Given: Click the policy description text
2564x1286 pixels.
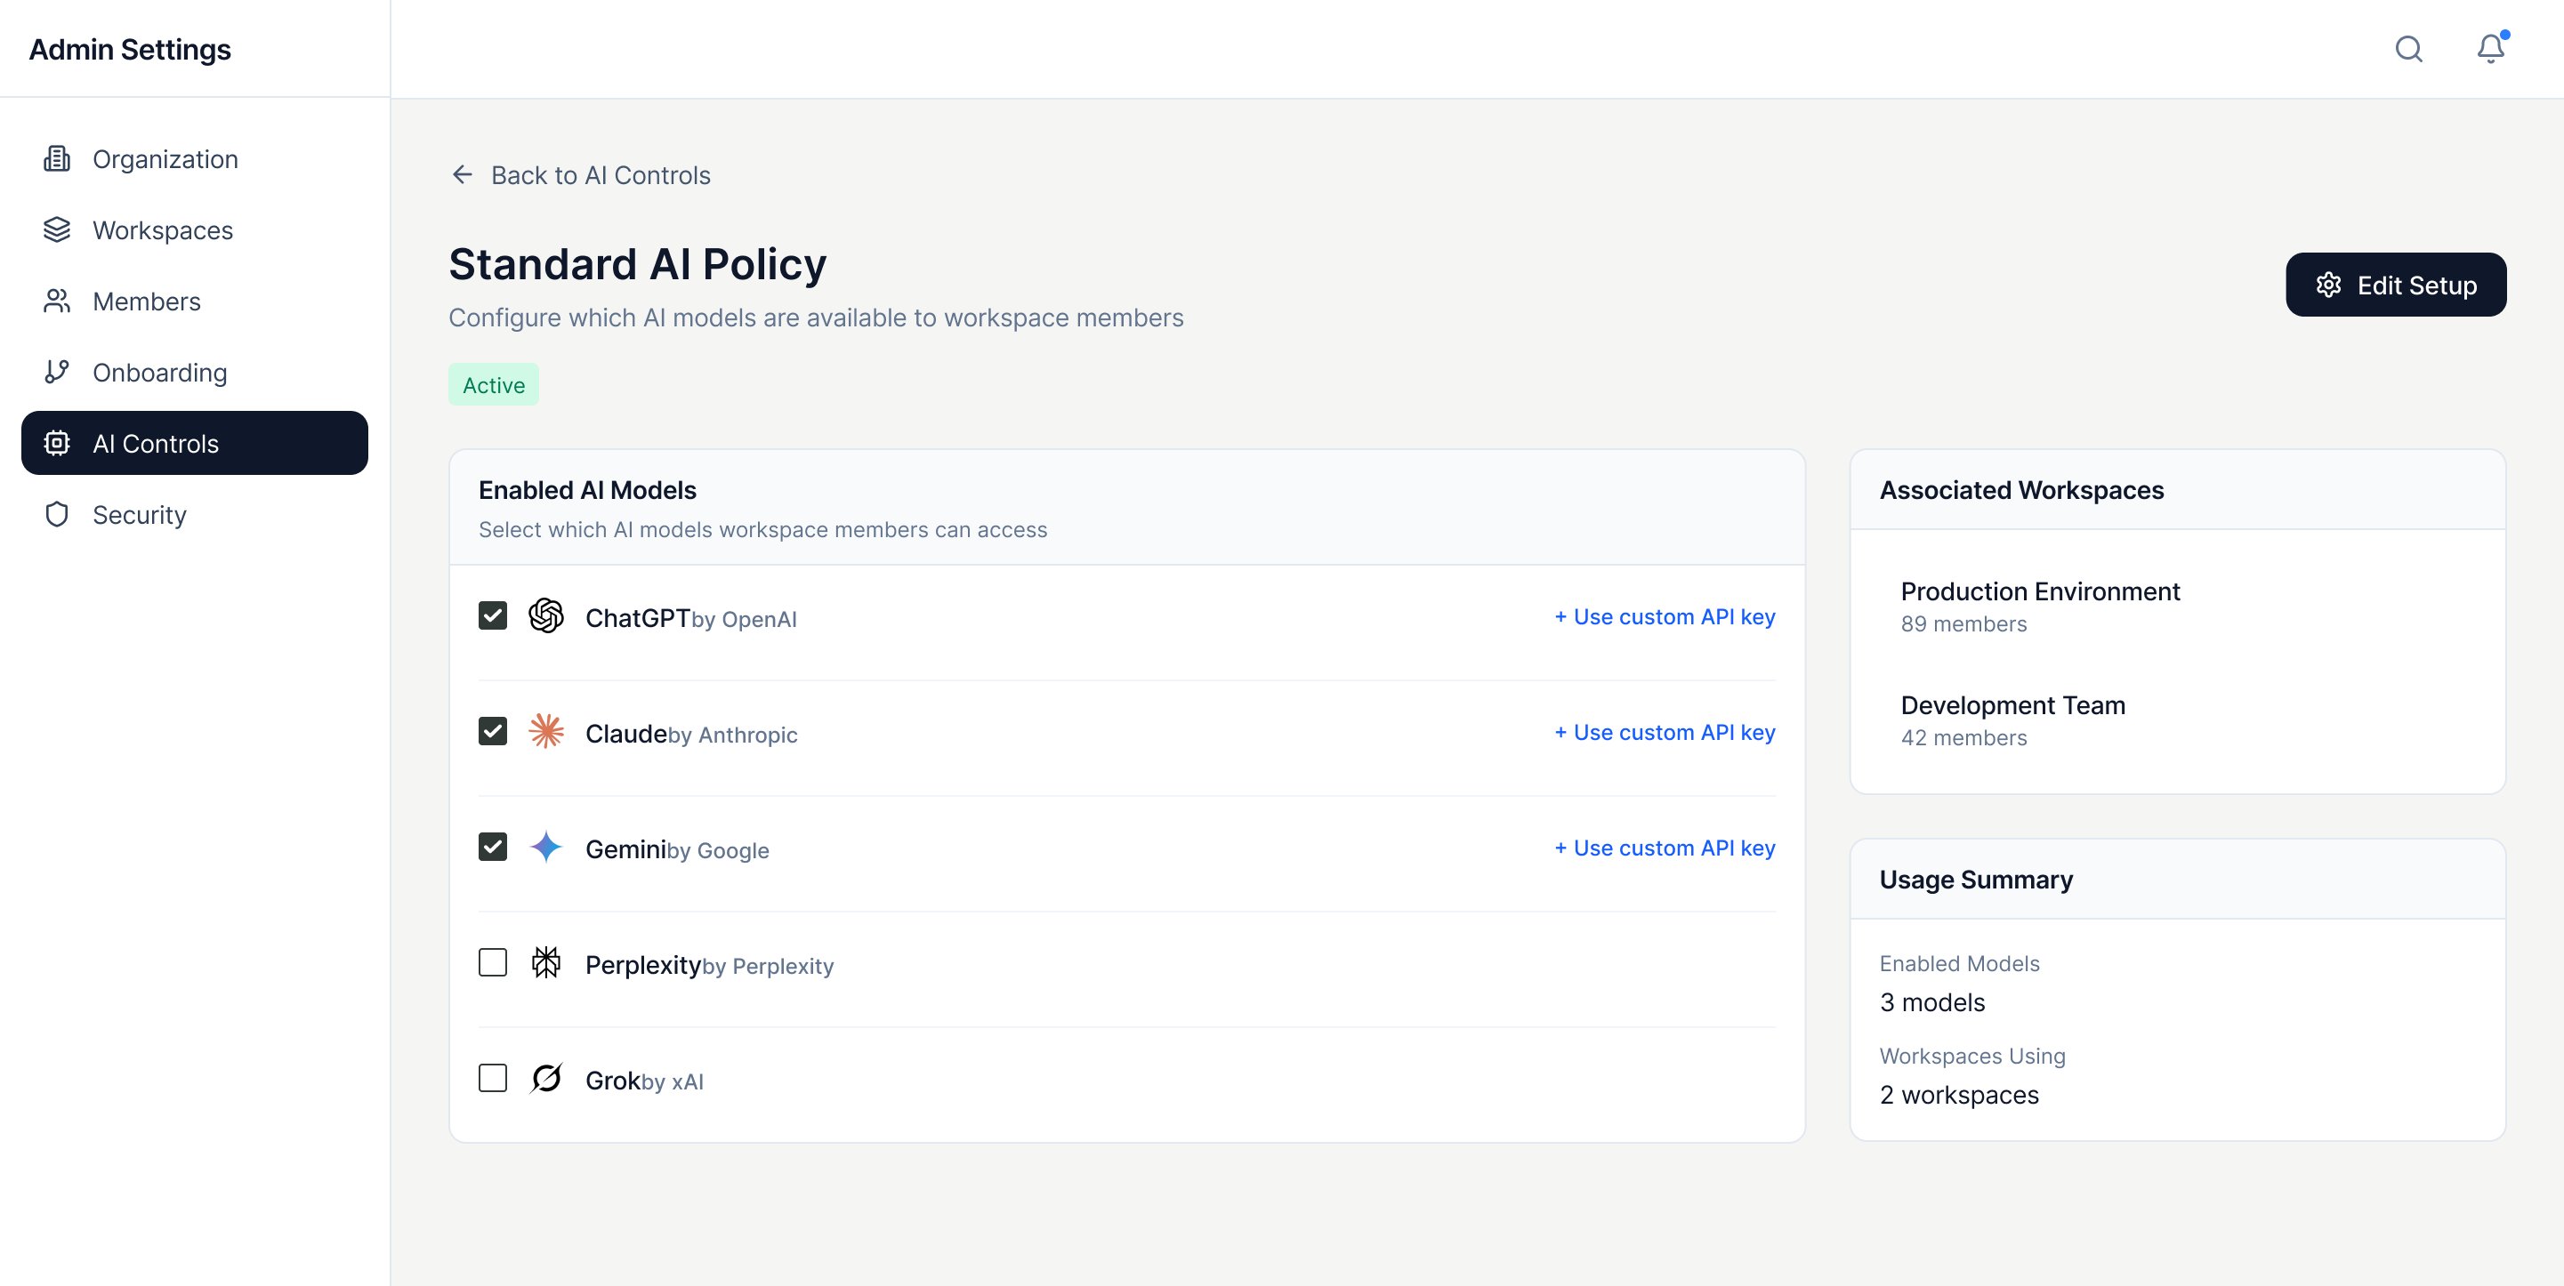Looking at the screenshot, I should click(x=816, y=317).
